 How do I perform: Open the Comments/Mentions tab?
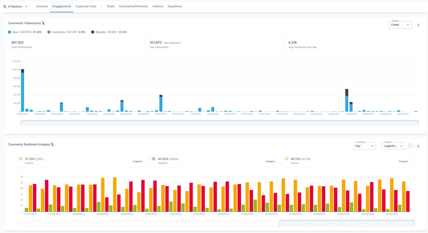[133, 6]
